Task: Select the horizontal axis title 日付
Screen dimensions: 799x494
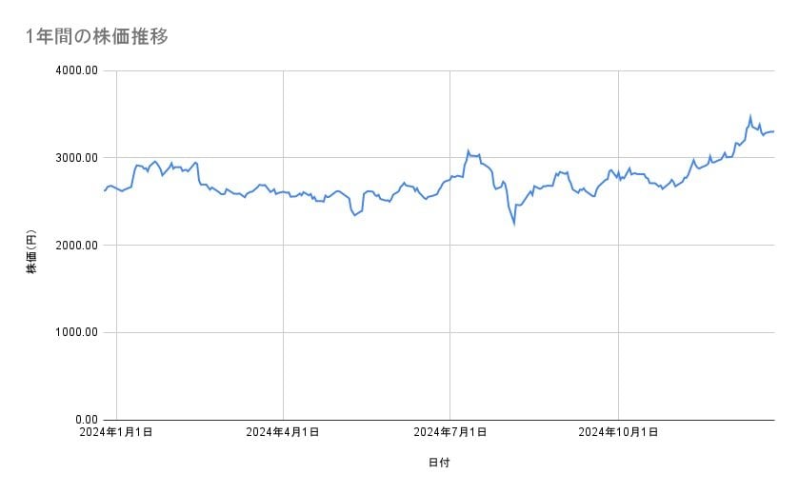Action: 439,463
